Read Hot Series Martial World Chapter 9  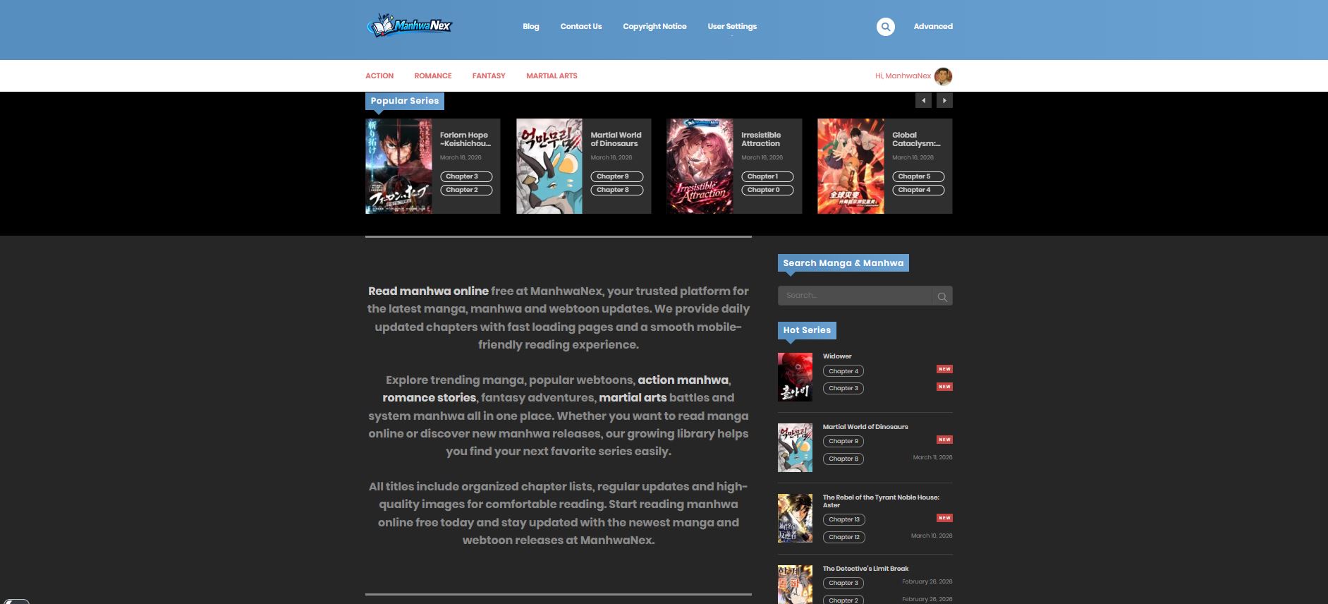pos(843,441)
